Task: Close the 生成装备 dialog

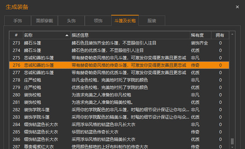Action: click(x=237, y=7)
